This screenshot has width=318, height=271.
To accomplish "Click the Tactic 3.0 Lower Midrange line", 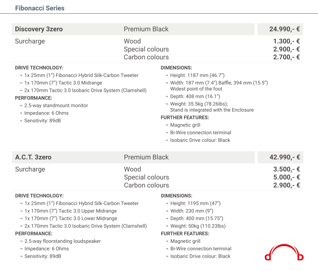I will tap(71, 219).
